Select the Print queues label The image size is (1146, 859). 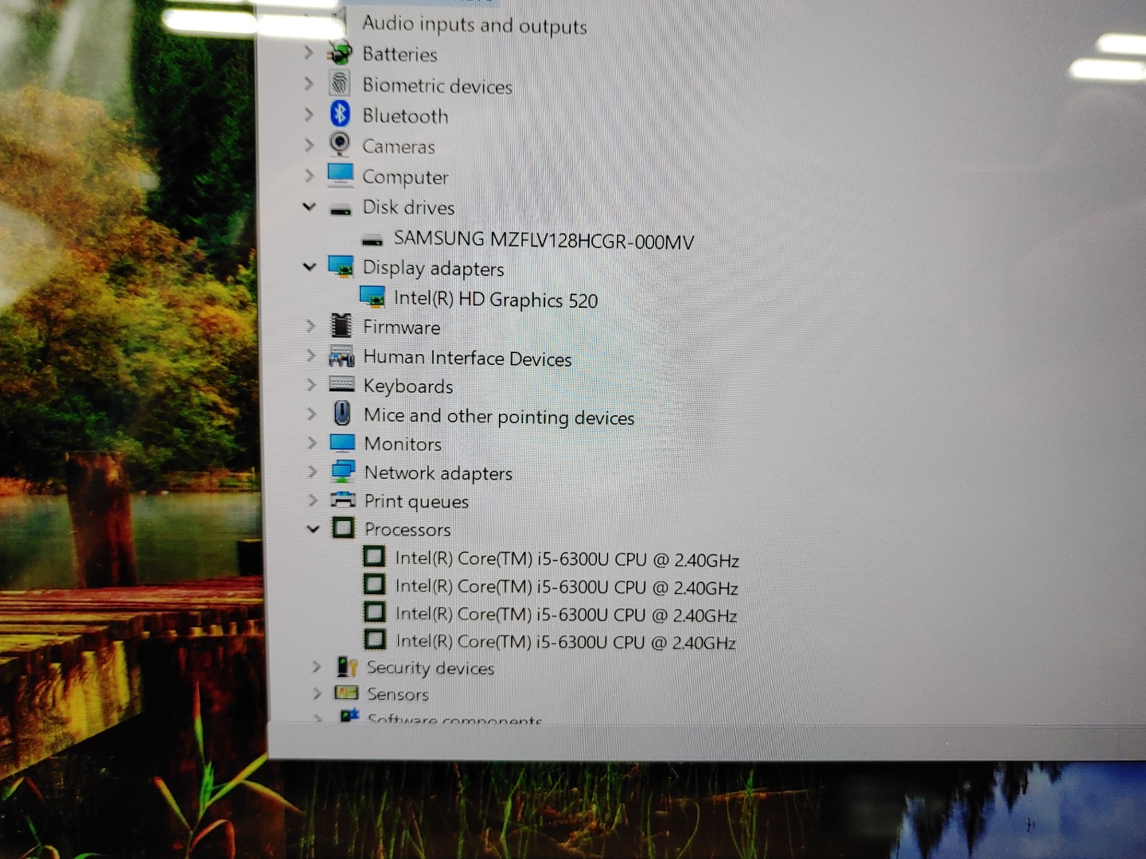(x=416, y=502)
